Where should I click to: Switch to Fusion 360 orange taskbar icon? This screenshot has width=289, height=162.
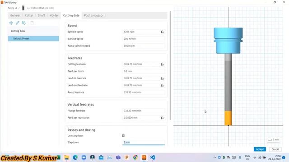point(144,157)
